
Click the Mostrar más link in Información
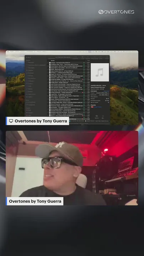tap(106, 91)
